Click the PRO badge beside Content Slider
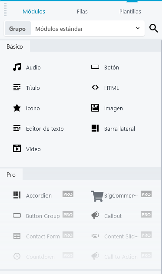The height and width of the screenshot is (274, 162). point(146,235)
